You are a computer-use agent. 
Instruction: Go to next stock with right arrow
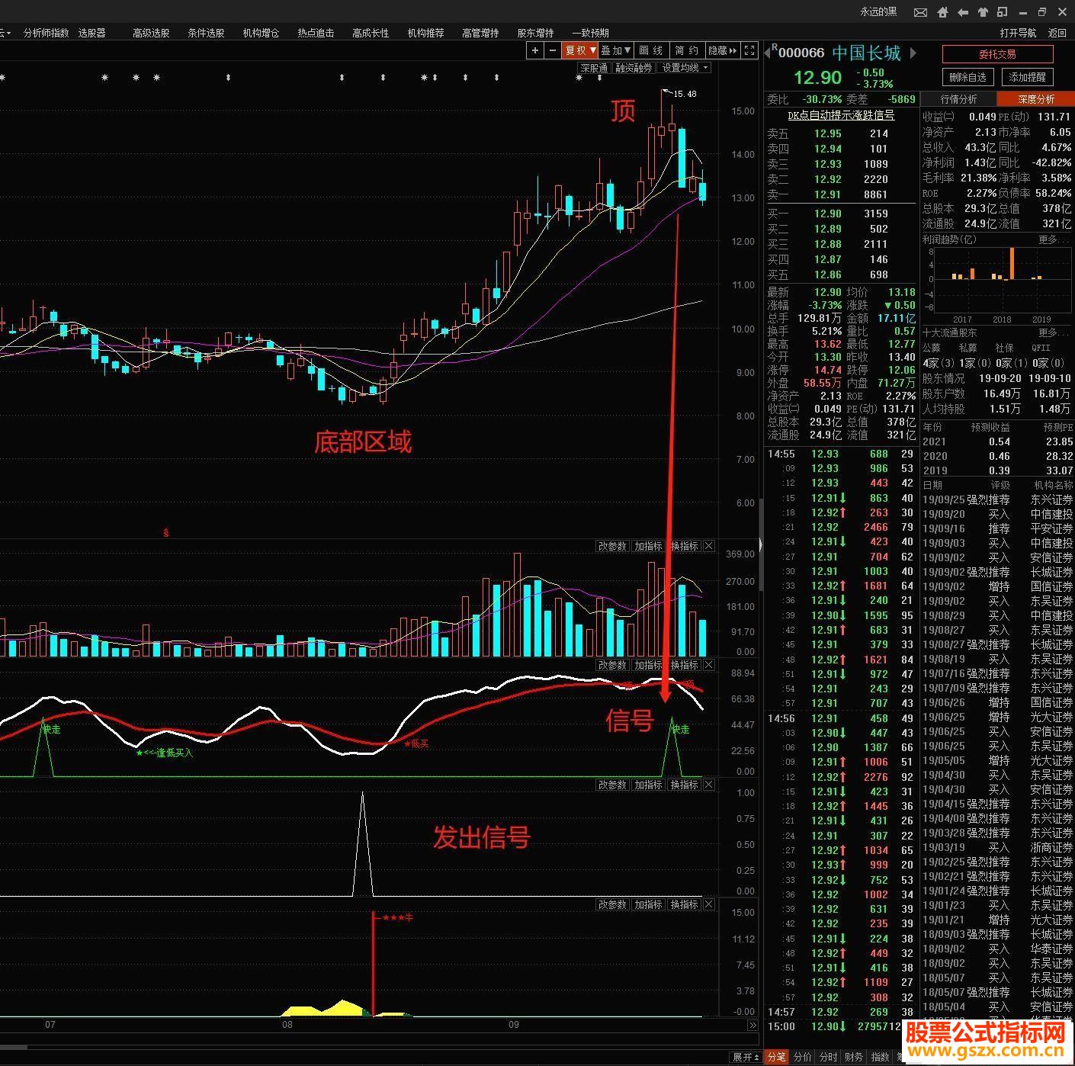pyautogui.click(x=913, y=53)
